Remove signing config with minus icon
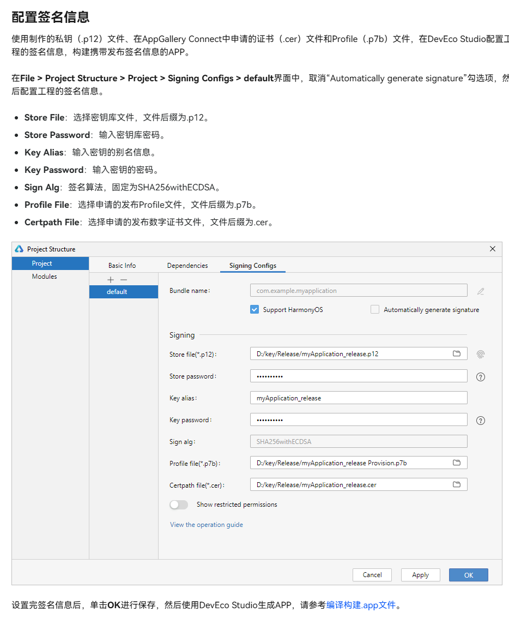 [x=124, y=279]
